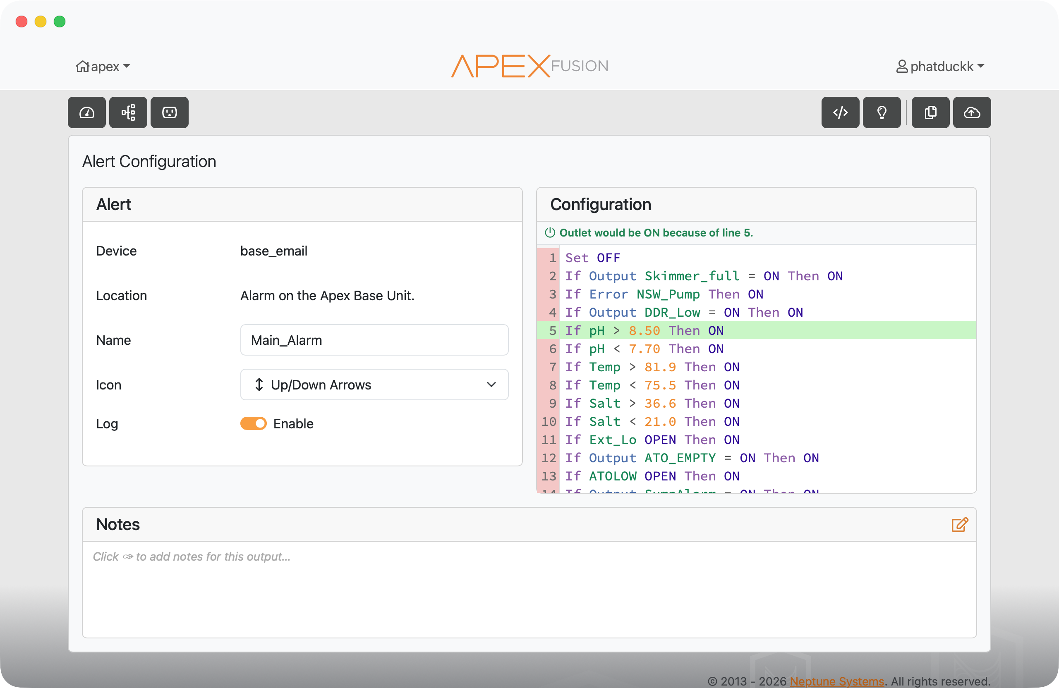The image size is (1059, 688).
Task: Click into the notes text area
Action: (x=529, y=589)
